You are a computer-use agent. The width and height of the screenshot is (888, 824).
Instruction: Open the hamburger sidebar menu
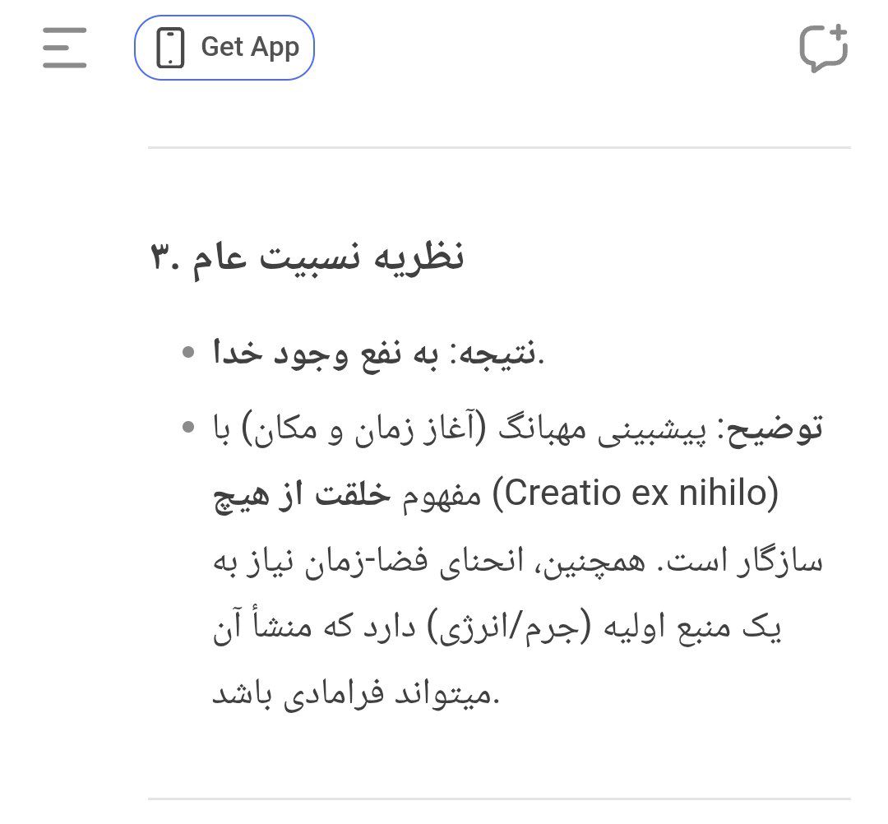point(65,48)
